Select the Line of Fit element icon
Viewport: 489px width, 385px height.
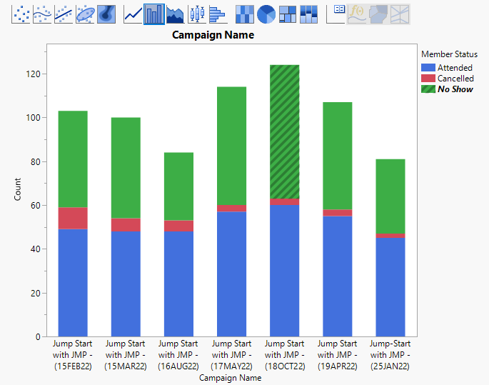click(x=64, y=14)
